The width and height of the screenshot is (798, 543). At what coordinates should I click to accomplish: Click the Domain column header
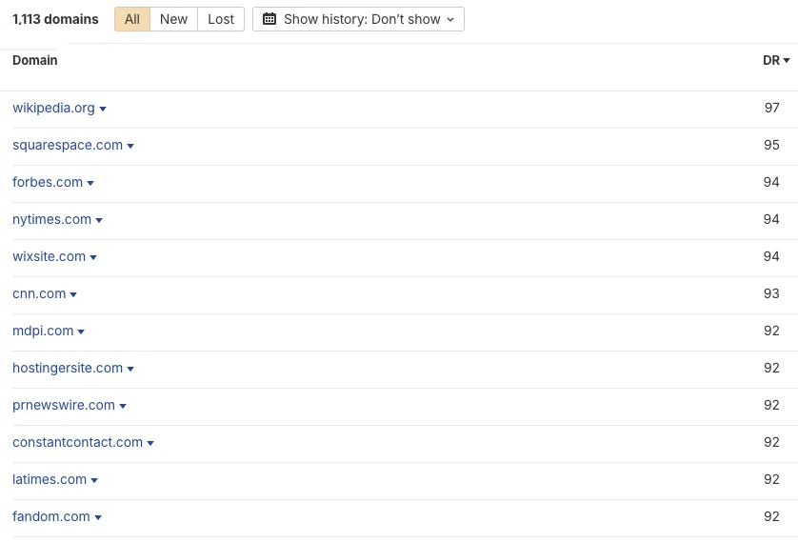coord(35,60)
